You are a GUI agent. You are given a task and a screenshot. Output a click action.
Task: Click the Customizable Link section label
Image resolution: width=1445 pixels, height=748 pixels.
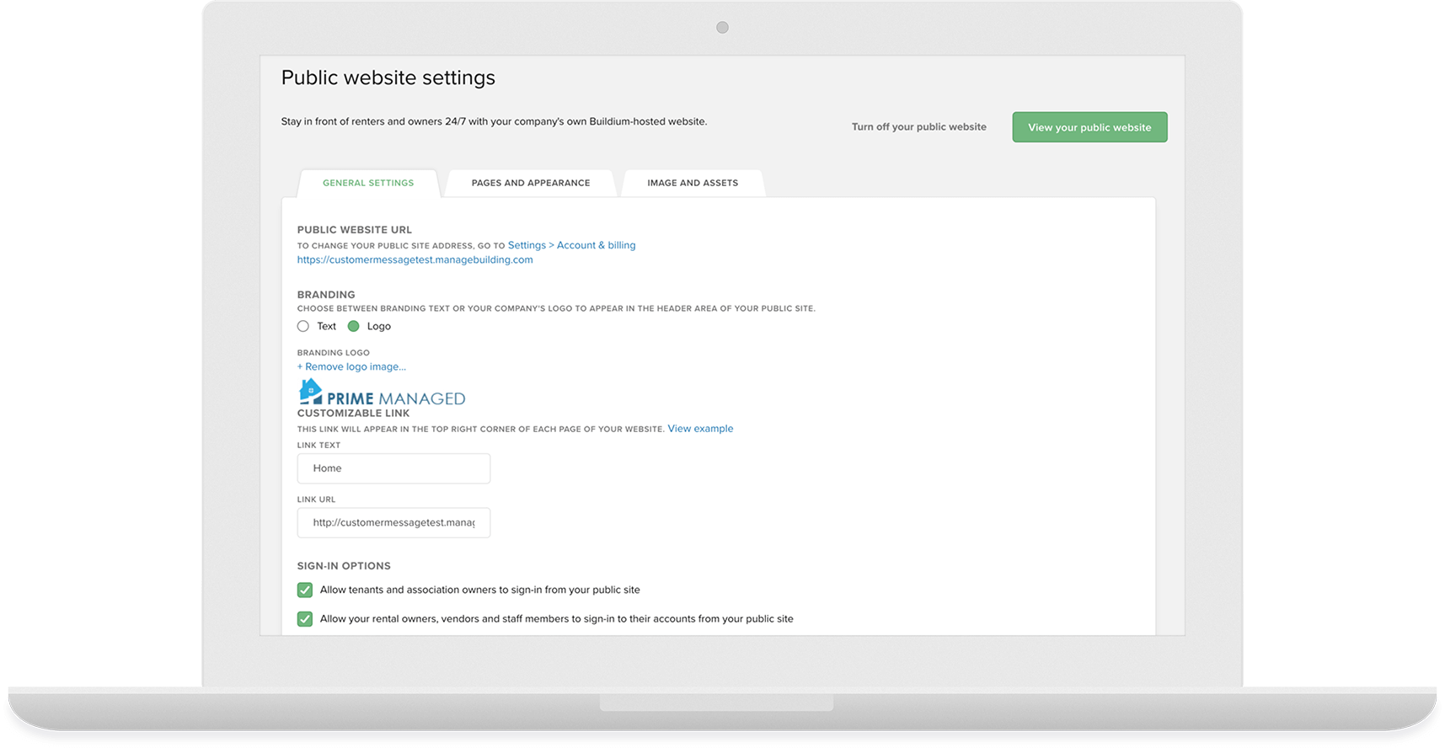click(x=353, y=414)
